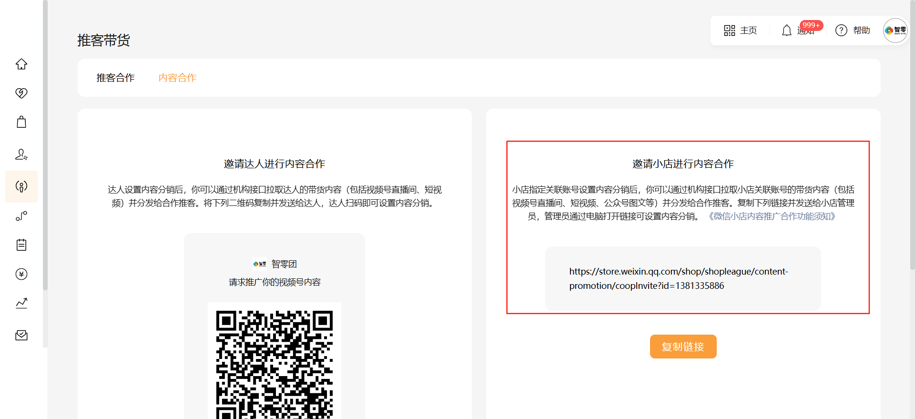Screen dimensions: 915x419
Task: Click the connected nodes sidebar icon
Action: tap(21, 216)
